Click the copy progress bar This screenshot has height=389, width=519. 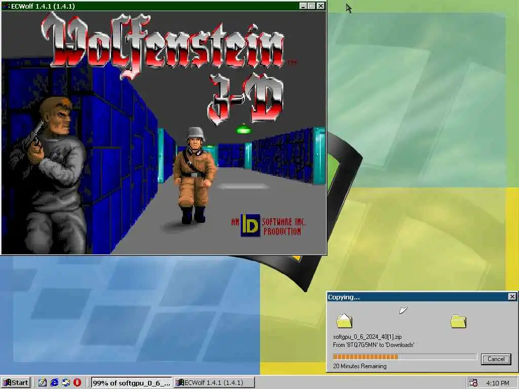click(405, 357)
